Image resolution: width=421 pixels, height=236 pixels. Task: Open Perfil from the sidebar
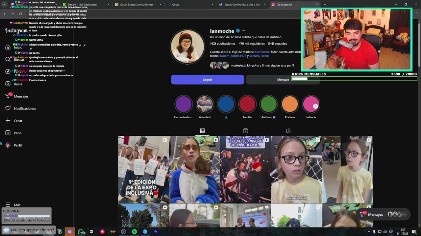[x=13, y=145]
